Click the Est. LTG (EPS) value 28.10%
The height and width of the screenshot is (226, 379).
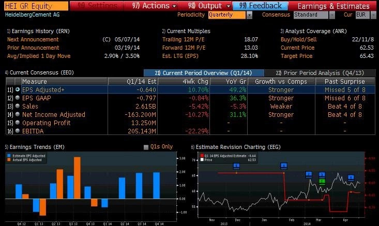249,56
